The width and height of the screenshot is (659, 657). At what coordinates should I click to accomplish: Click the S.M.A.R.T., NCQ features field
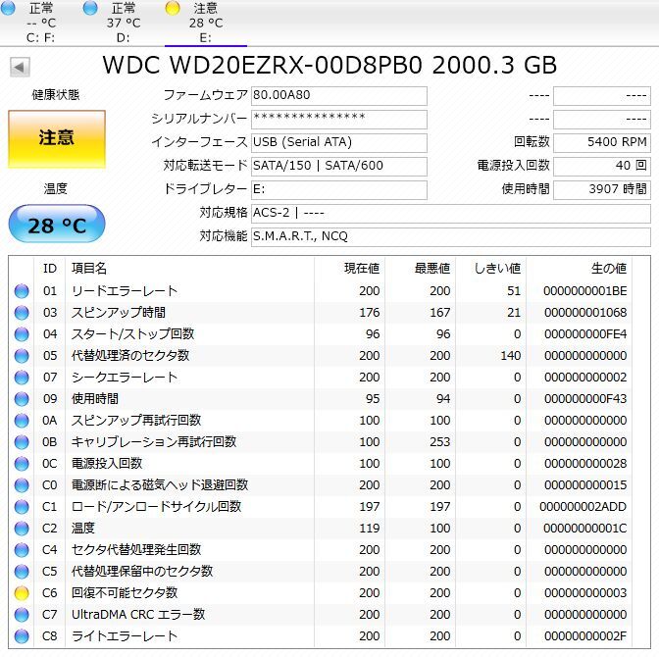(451, 237)
